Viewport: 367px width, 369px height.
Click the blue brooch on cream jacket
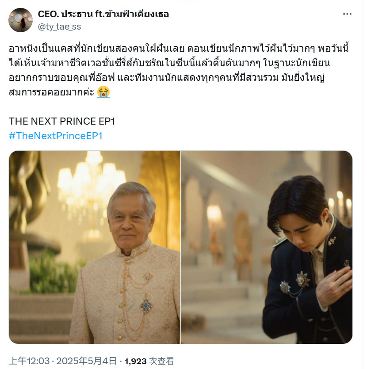(x=146, y=305)
